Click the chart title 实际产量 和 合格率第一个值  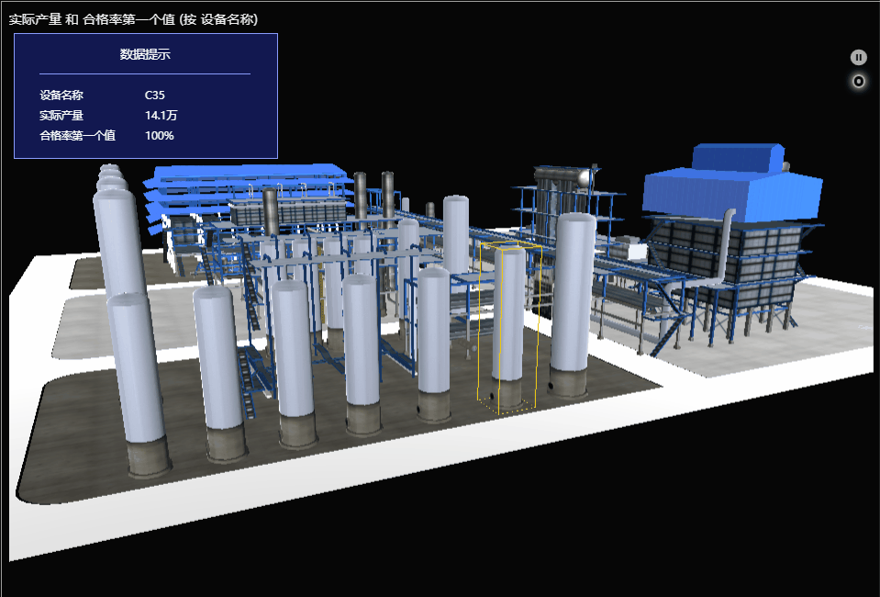[x=133, y=19]
